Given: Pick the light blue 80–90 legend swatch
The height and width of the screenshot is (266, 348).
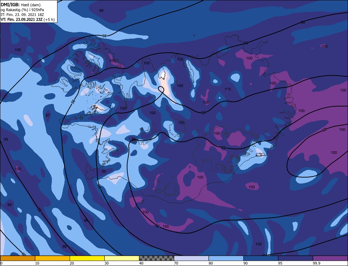Looking at the screenshot, I should 226,258.
